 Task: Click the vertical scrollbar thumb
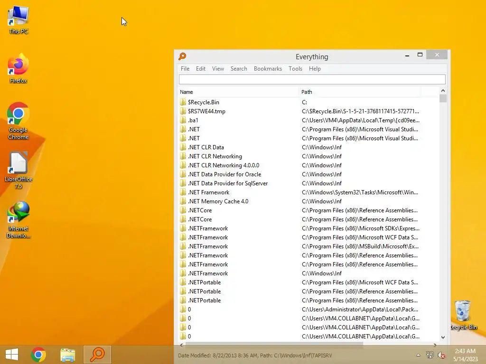coord(443,99)
